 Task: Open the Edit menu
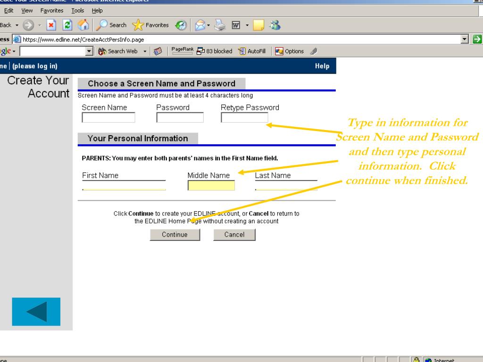pyautogui.click(x=8, y=10)
